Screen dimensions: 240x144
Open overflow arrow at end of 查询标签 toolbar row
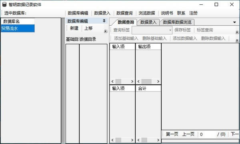tap(237, 32)
